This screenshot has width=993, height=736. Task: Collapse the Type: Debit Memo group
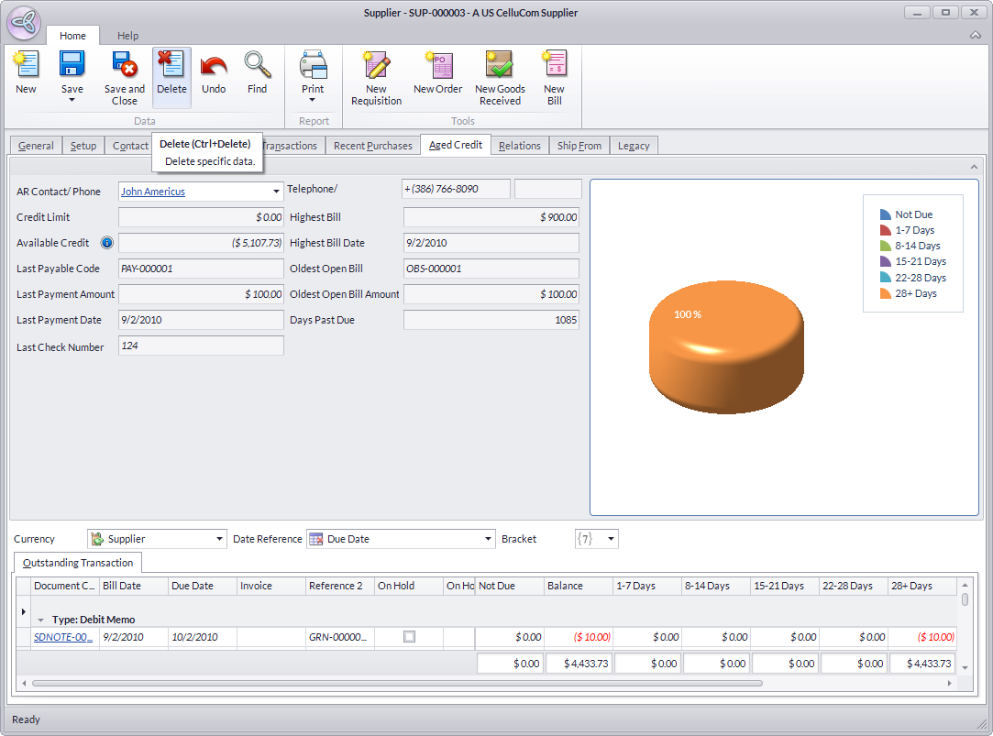(x=41, y=620)
